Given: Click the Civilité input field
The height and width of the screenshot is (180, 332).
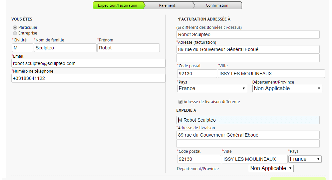Looking at the screenshot, I should [x=22, y=48].
